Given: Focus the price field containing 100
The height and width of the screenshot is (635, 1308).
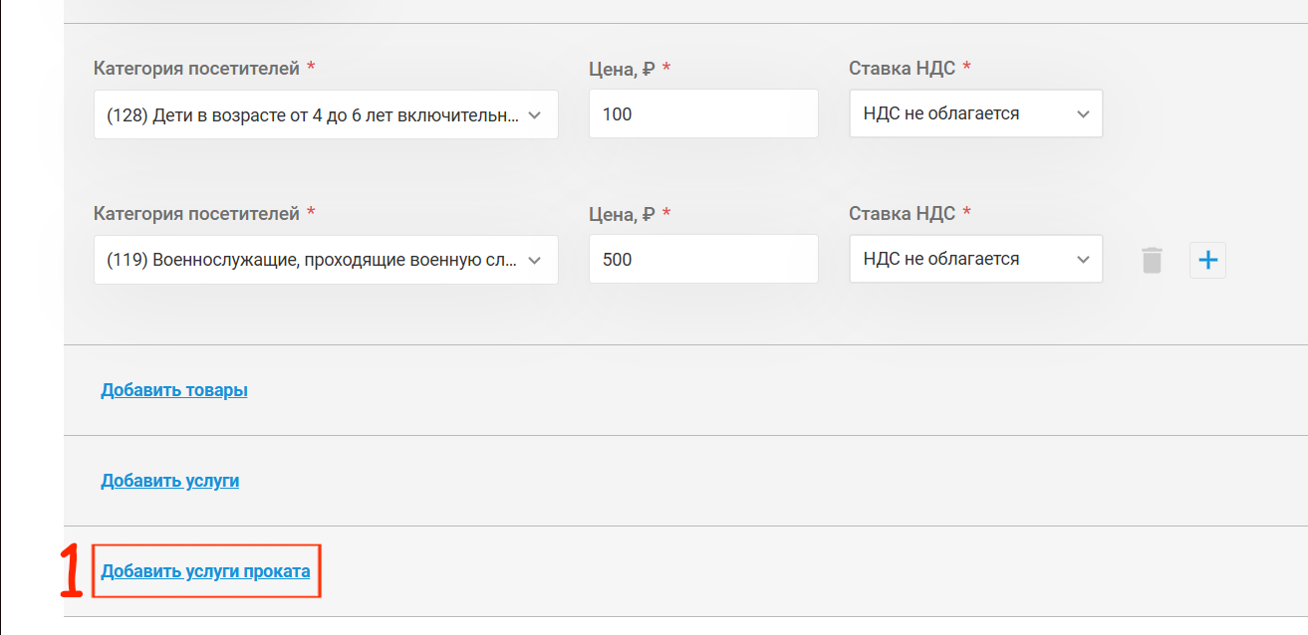Looking at the screenshot, I should (x=703, y=113).
